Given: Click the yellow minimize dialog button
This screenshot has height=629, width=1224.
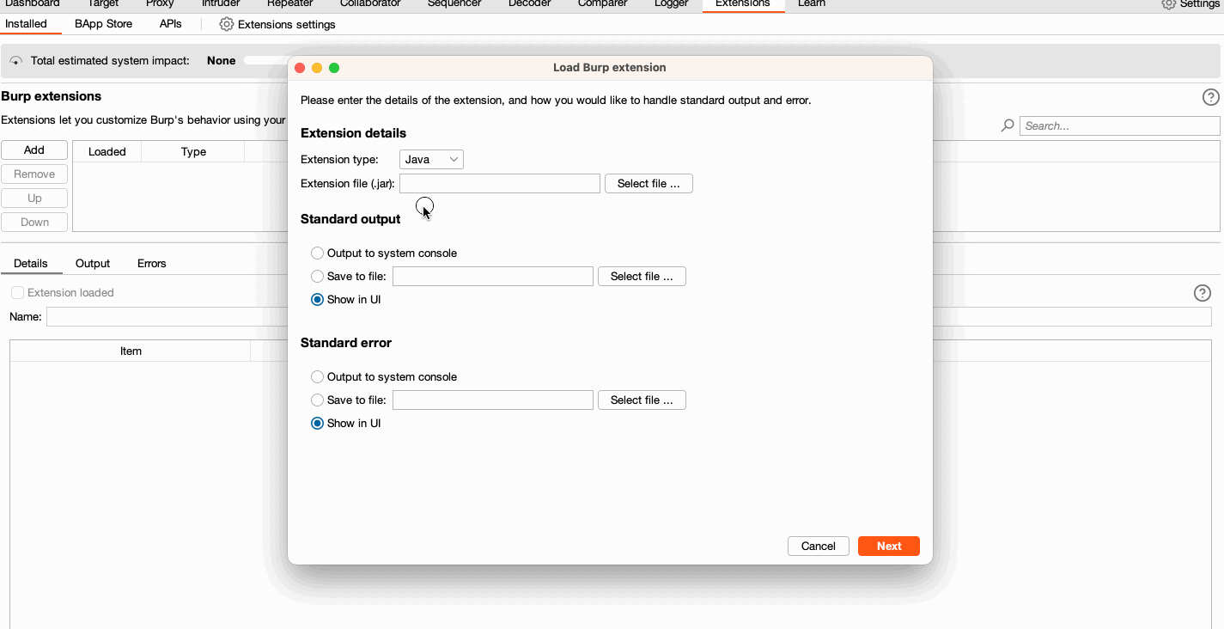Looking at the screenshot, I should [x=317, y=68].
